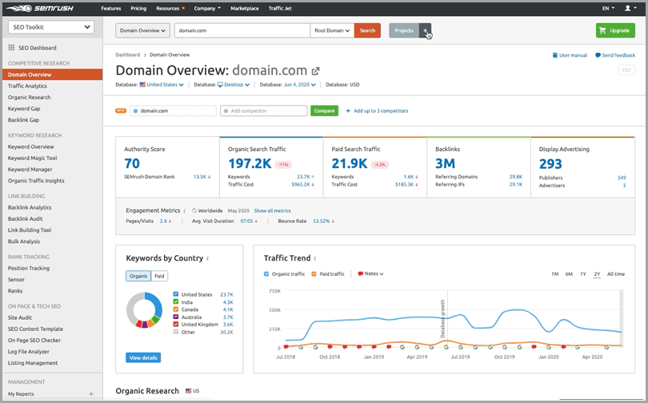Click the US flag beside Organic Research

[189, 391]
